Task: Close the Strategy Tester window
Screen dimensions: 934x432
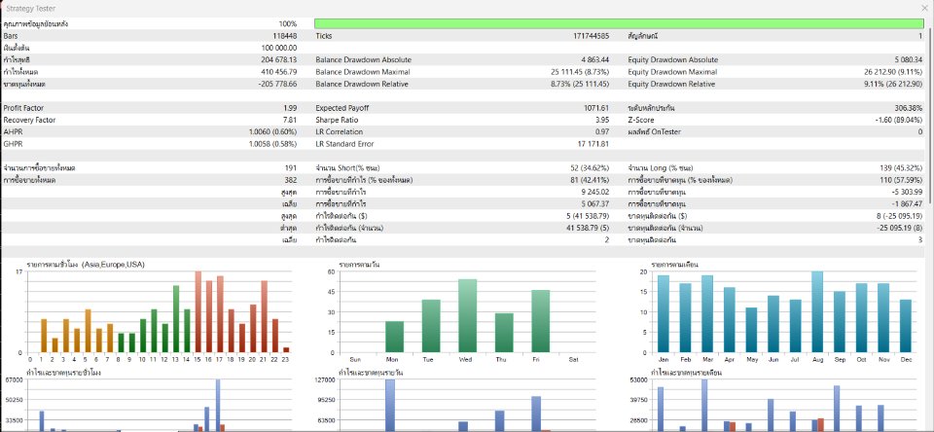Action: 923,9
